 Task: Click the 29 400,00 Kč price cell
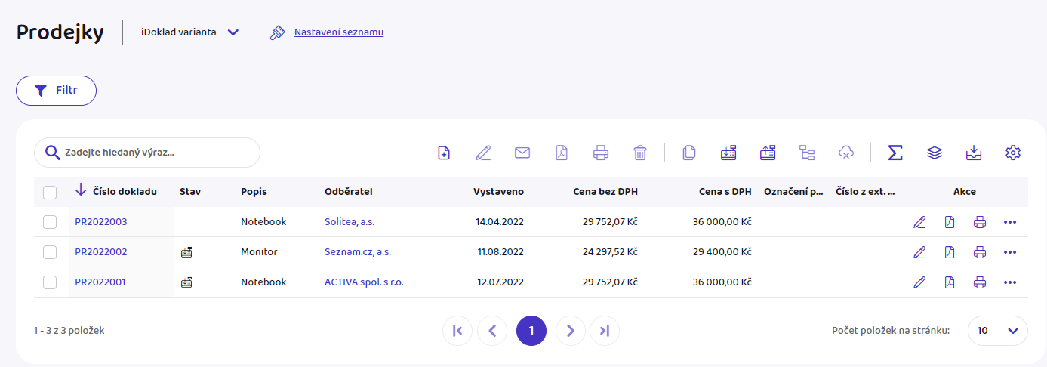722,252
